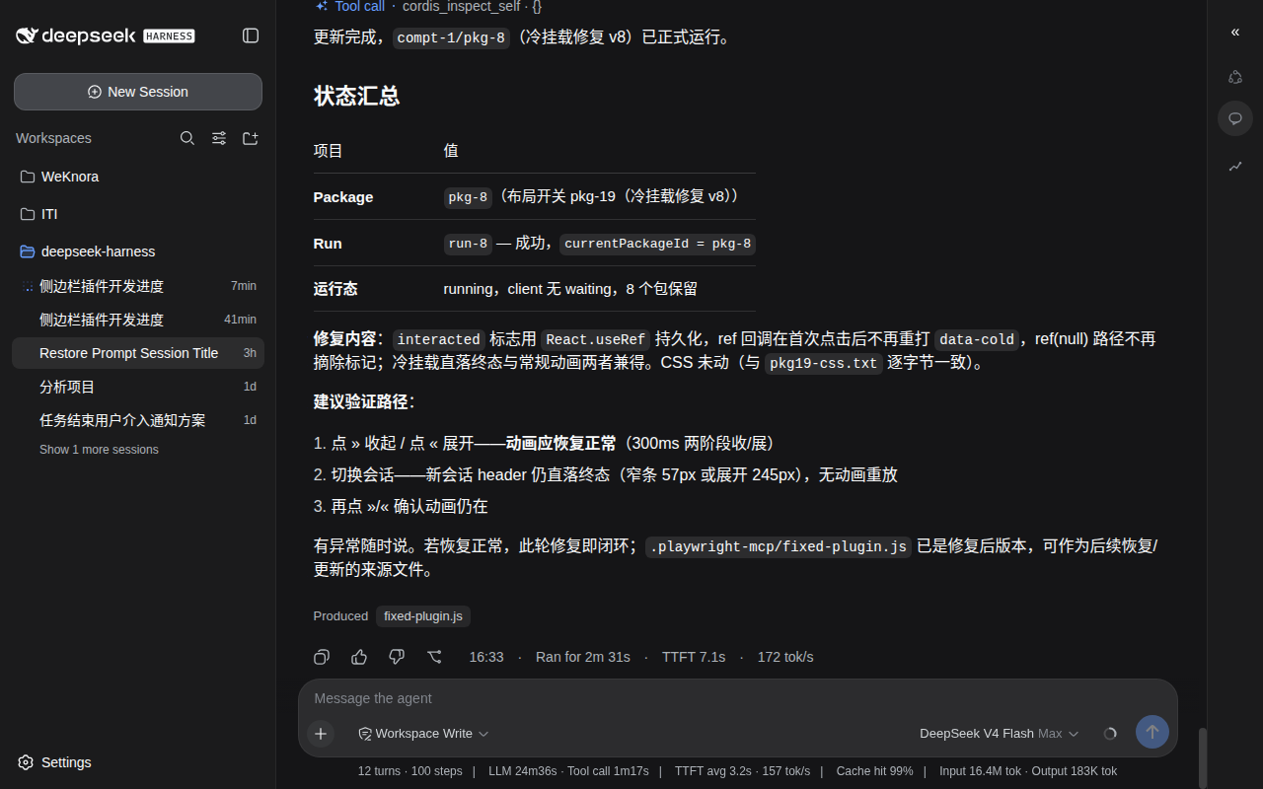Click the plus attach button
The height and width of the screenshot is (789, 1263).
[x=321, y=734]
